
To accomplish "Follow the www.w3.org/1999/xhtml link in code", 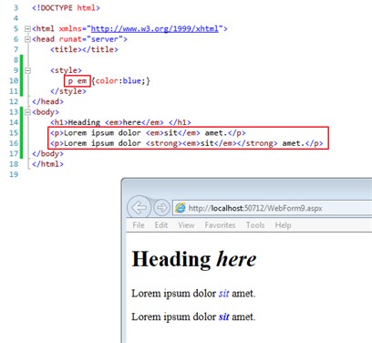I will pos(155,29).
